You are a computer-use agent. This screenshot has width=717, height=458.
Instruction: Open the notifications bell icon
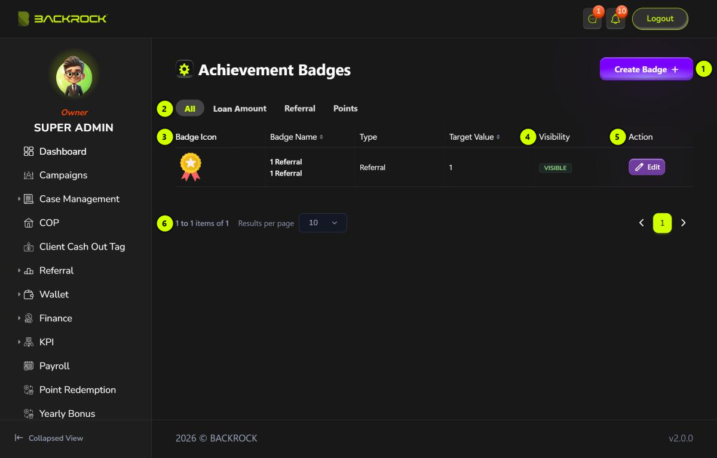[615, 19]
